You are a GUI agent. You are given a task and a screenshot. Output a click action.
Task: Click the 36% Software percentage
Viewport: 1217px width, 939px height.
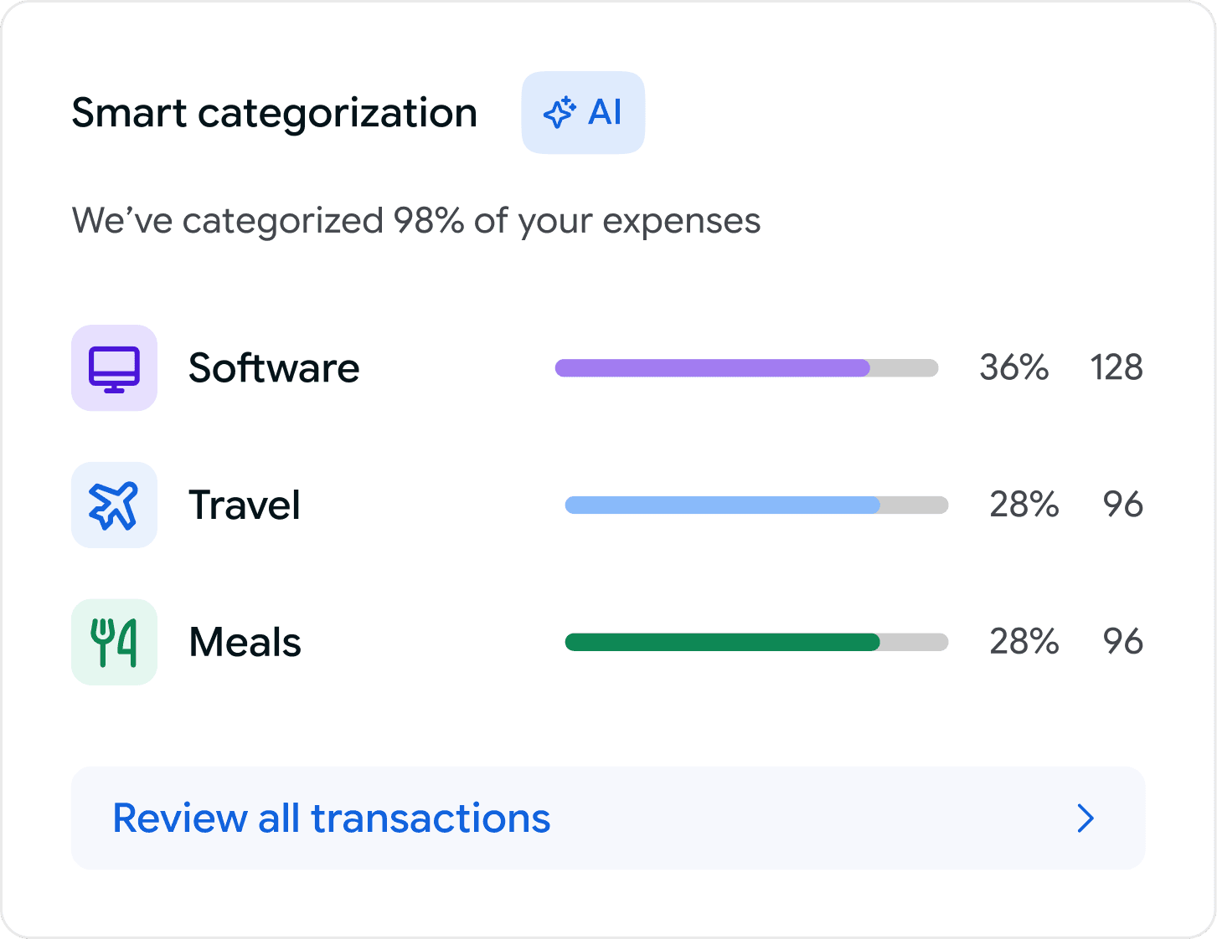point(1014,368)
